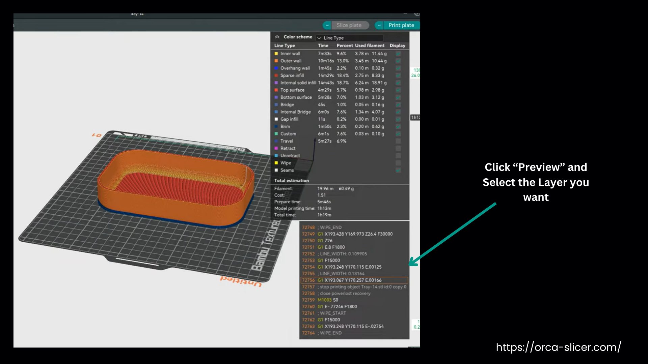
Task: Click the restore window icon at top
Action: pos(417,14)
